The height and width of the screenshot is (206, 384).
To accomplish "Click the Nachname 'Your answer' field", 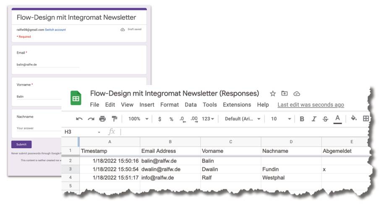I will 39,128.
